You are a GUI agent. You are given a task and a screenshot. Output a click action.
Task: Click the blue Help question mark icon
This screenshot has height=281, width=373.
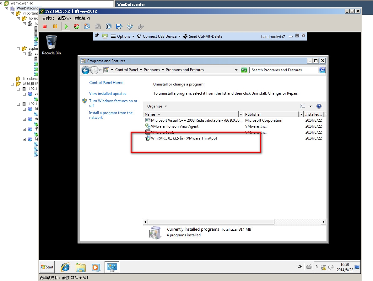pyautogui.click(x=319, y=106)
